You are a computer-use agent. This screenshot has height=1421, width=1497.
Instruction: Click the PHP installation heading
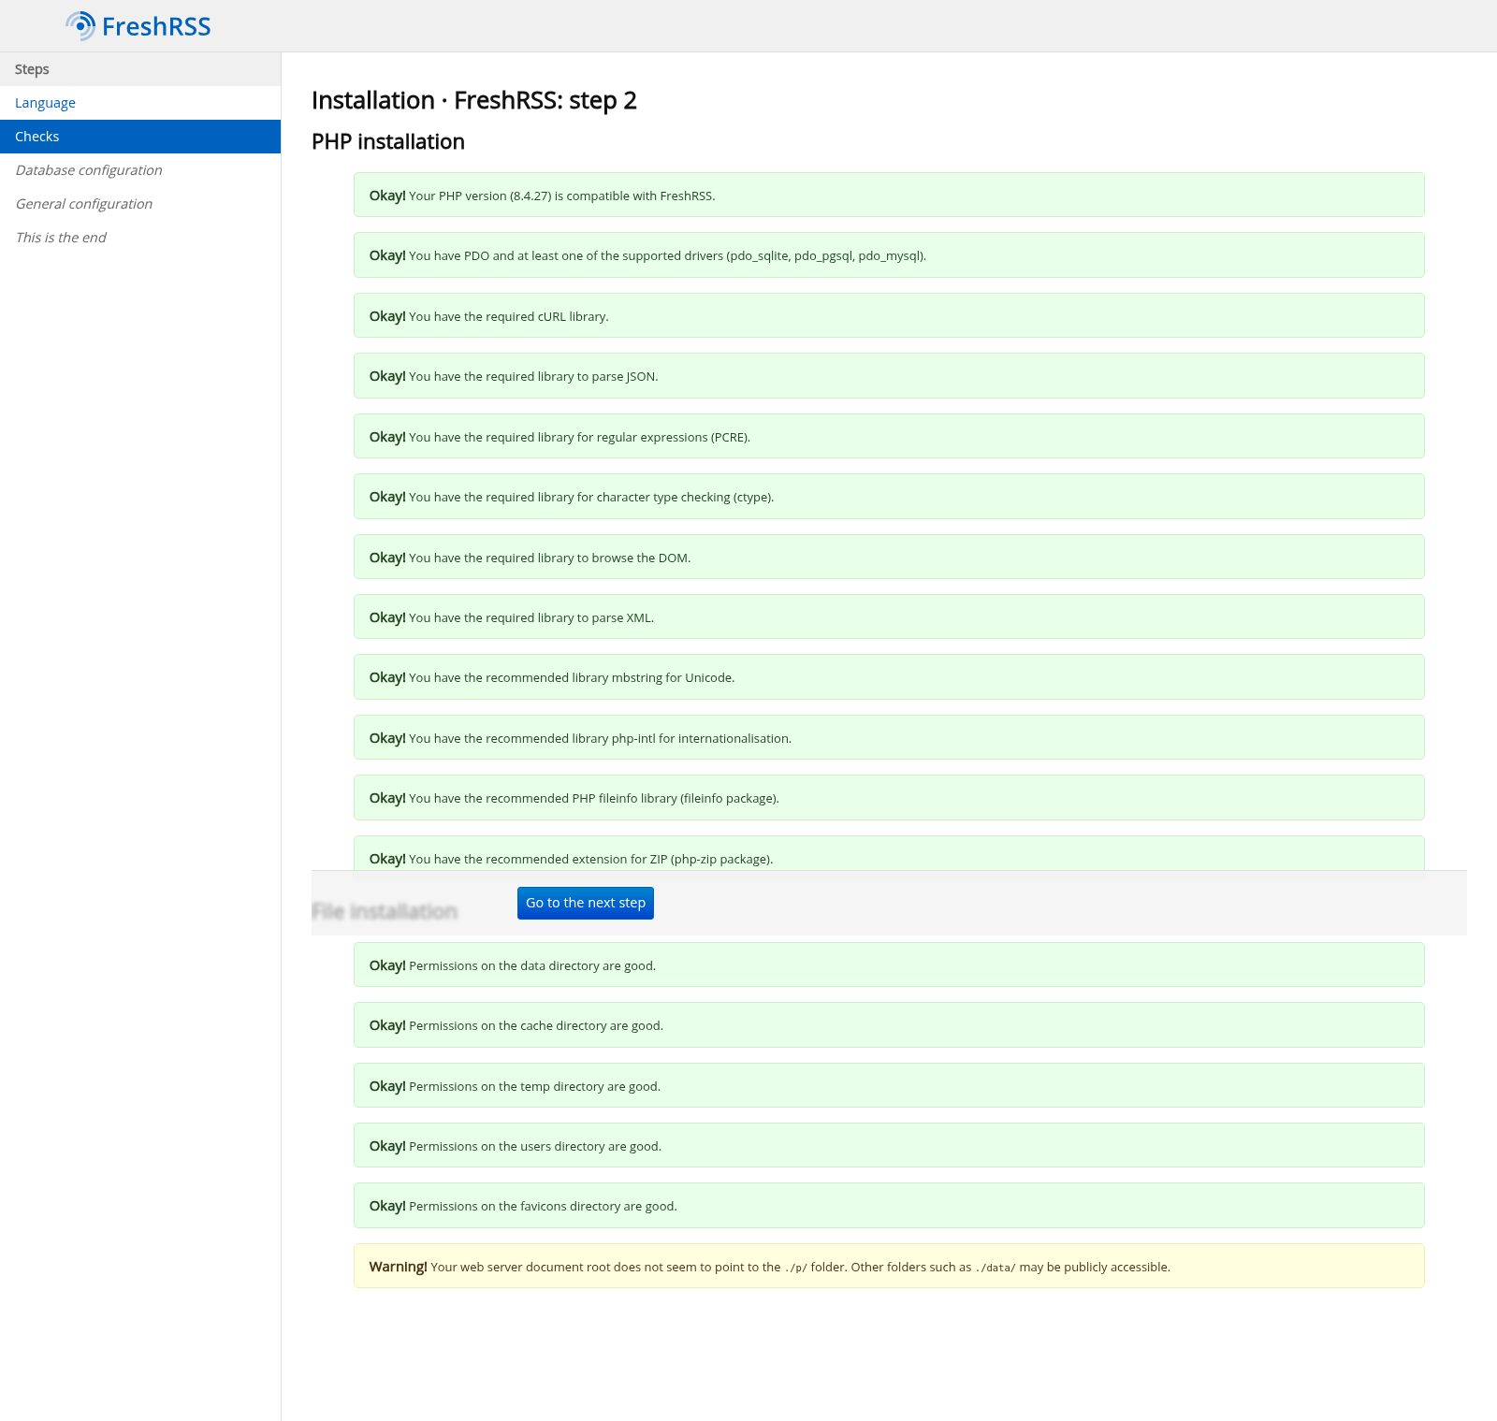(x=388, y=141)
